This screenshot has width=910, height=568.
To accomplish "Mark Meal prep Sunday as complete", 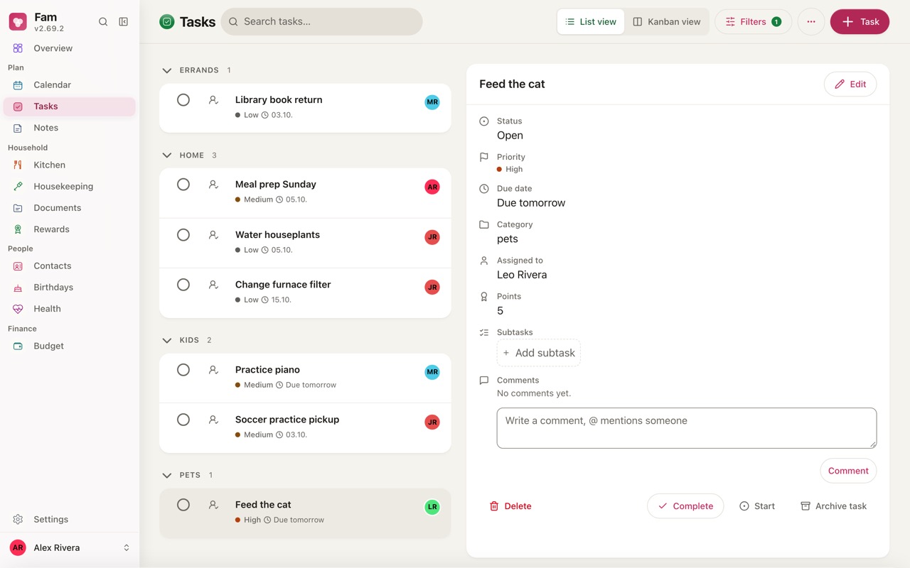I will pos(183,185).
